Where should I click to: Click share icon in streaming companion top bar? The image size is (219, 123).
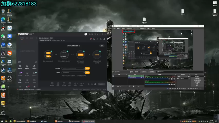(104, 39)
